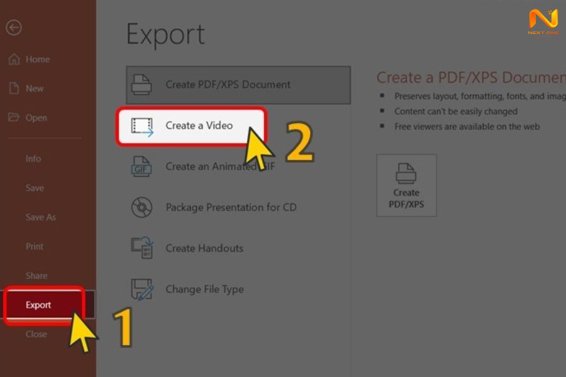Click the Open folder icon

coord(14,117)
